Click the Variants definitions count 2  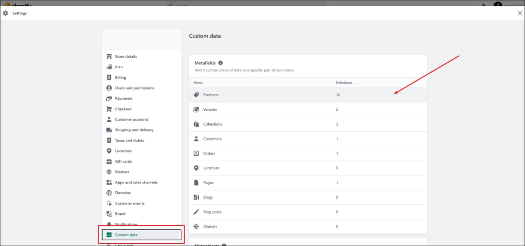(x=337, y=109)
